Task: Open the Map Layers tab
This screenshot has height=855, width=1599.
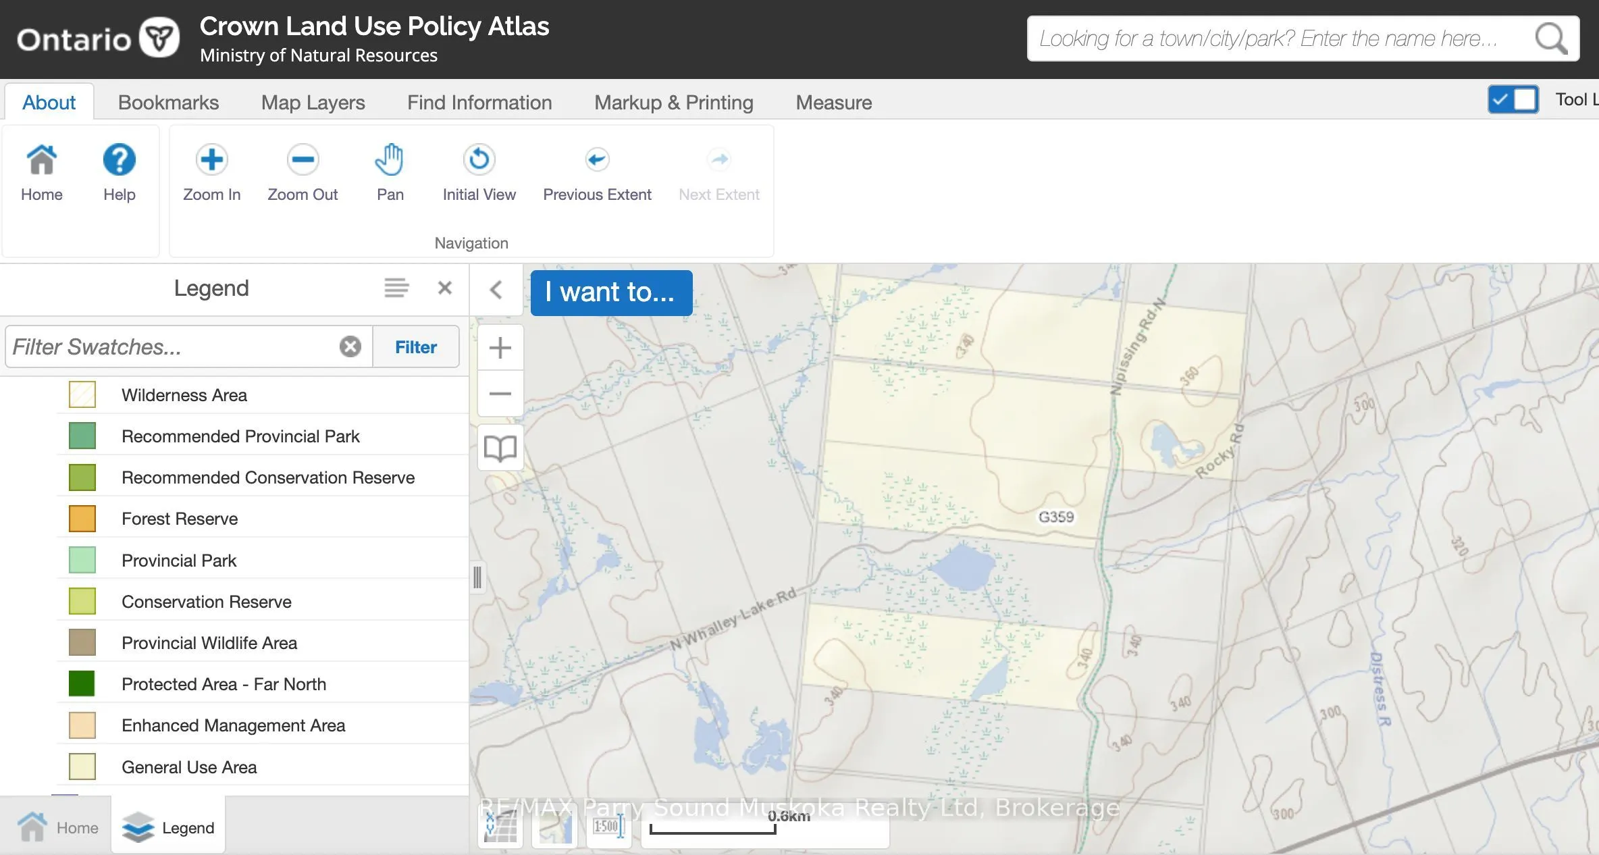Action: coord(313,102)
